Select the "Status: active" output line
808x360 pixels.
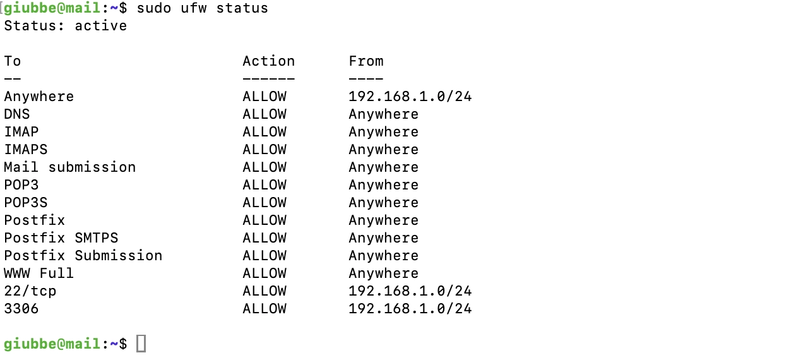[x=65, y=26]
